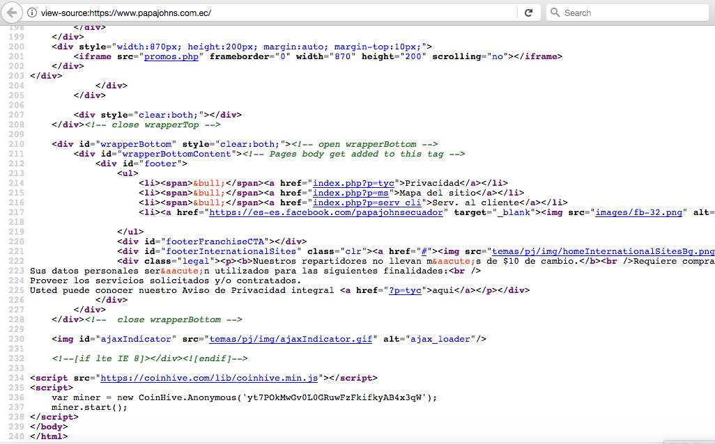715x444 pixels.
Task: Click the "footerInternationalSites" id value
Action: 231,251
